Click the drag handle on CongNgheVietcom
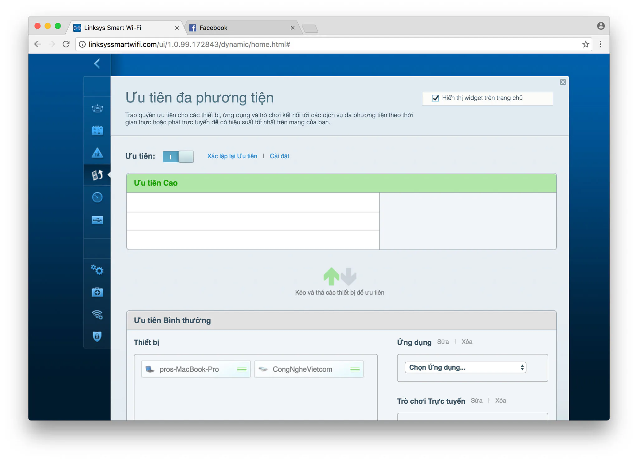 pos(355,369)
